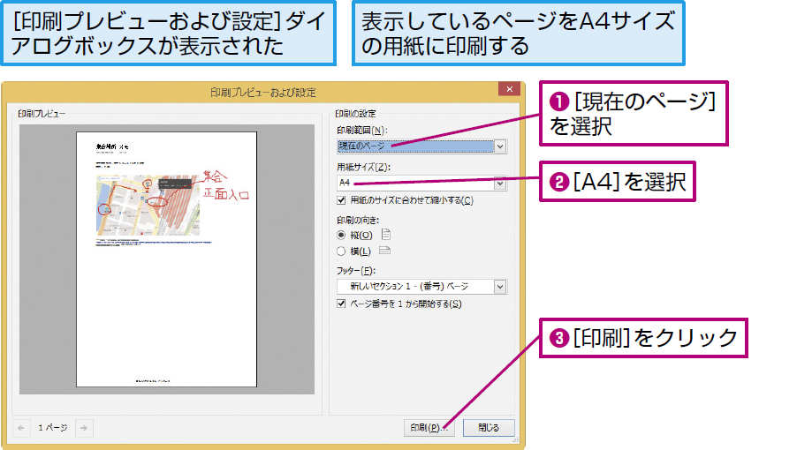Image resolution: width=797 pixels, height=450 pixels.
Task: Click the 印刷範囲(N) label
Action: coord(361,131)
